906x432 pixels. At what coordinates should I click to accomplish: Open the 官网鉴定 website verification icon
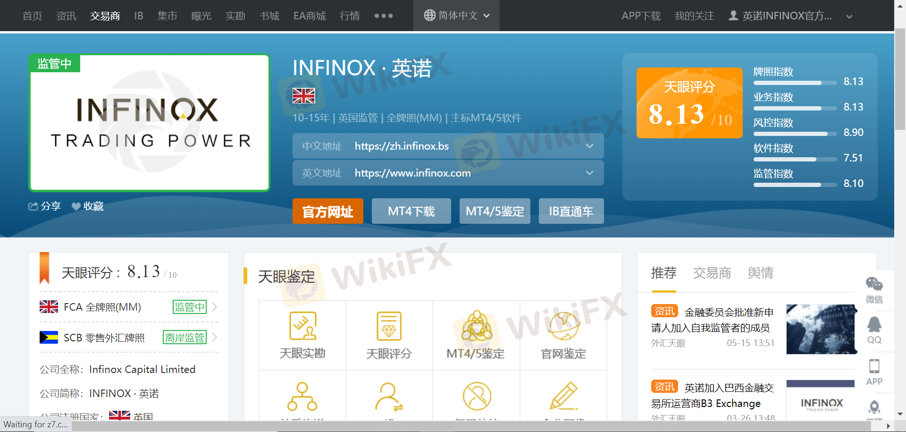563,326
